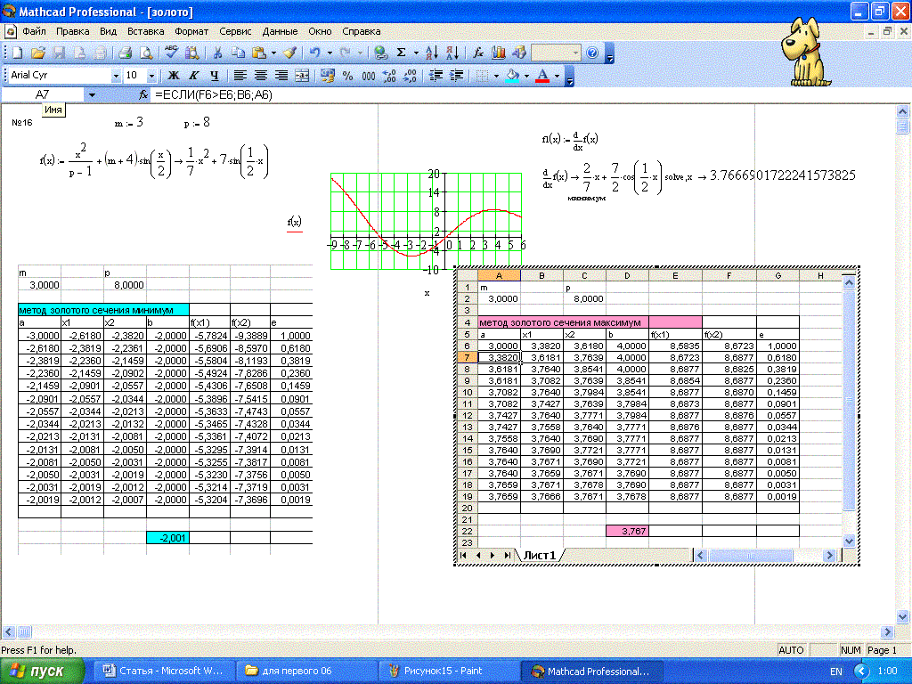This screenshot has width=912, height=684.
Task: Click the AutoSum sigma icon
Action: pyautogui.click(x=402, y=53)
